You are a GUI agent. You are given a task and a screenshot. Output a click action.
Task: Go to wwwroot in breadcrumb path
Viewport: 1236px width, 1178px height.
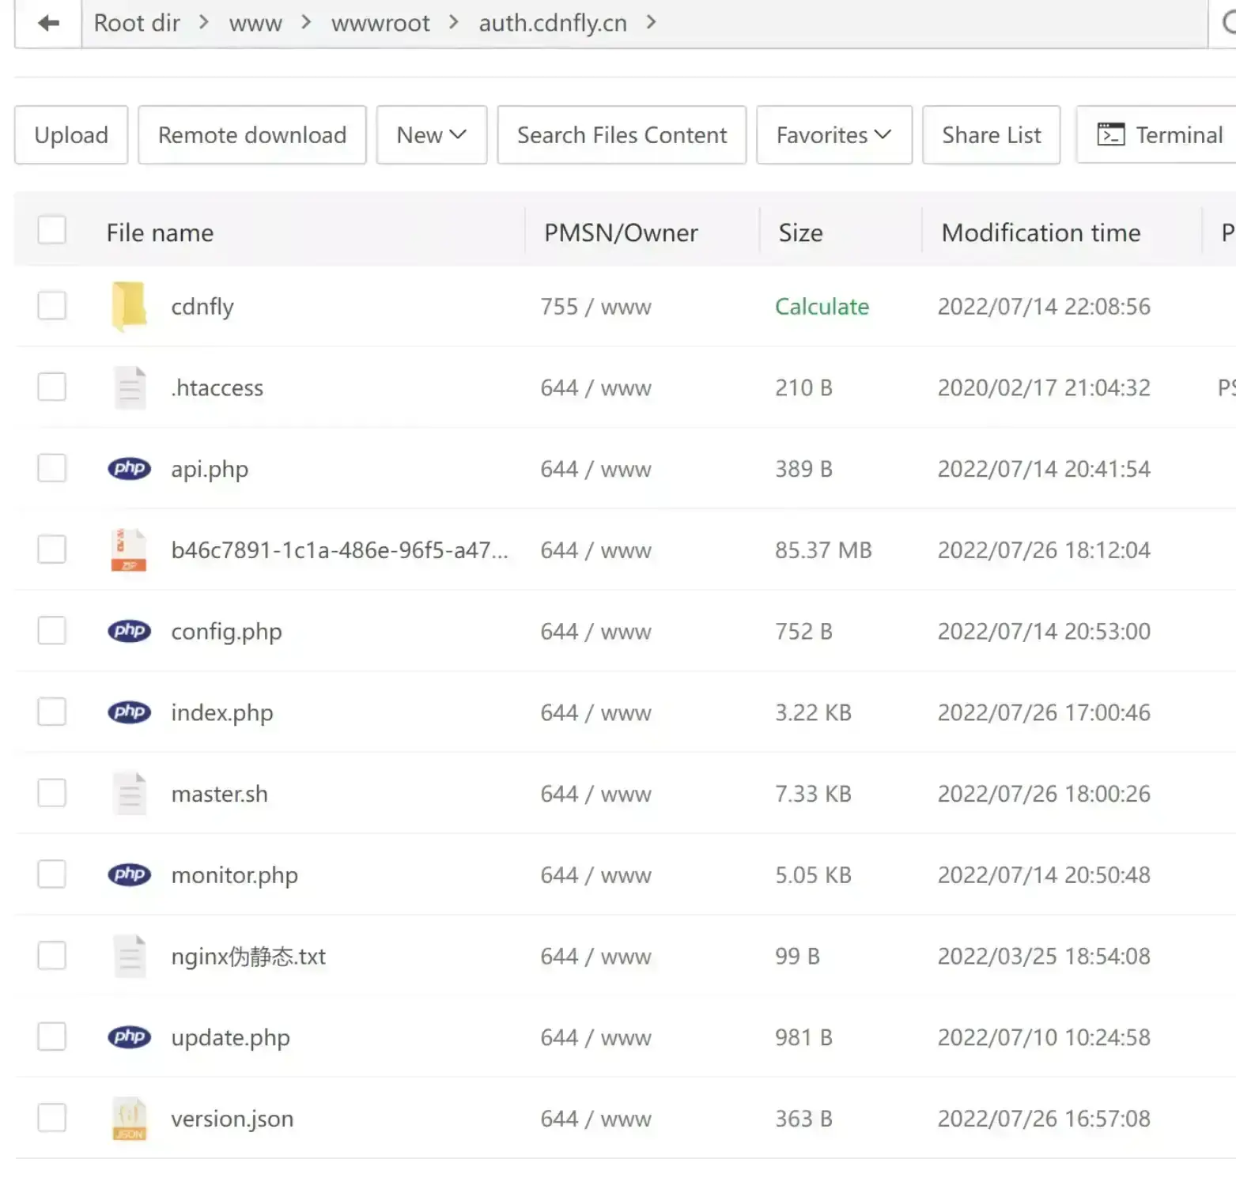380,24
